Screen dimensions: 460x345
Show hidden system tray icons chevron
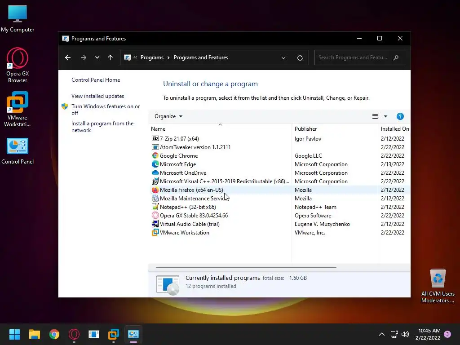pyautogui.click(x=382, y=334)
